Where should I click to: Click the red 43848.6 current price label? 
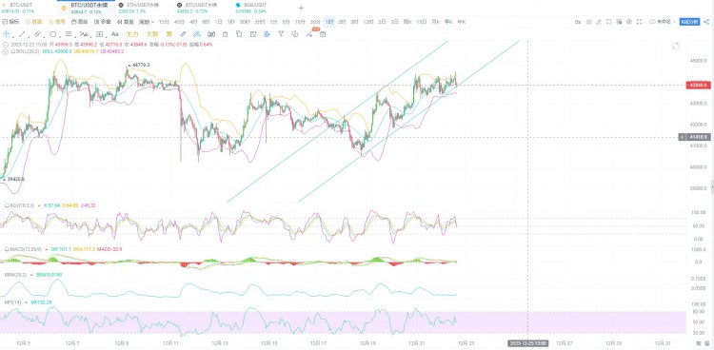[x=698, y=85]
